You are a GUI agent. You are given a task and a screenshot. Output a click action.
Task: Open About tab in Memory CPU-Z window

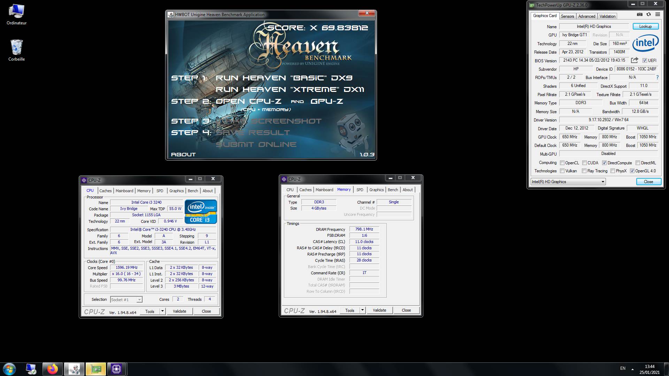(408, 190)
